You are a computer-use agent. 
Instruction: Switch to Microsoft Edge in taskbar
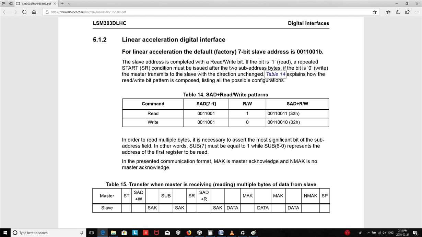point(102,233)
